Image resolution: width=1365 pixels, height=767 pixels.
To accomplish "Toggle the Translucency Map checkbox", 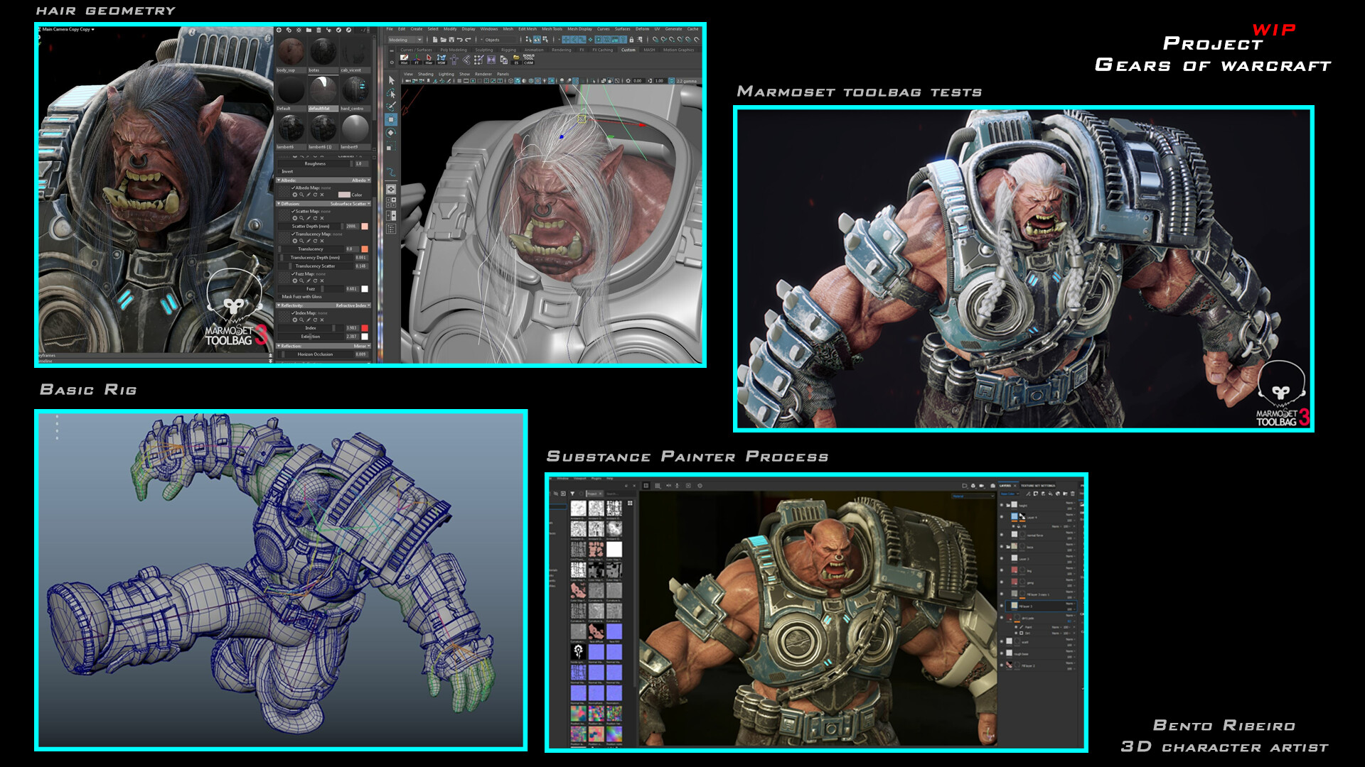I will [293, 234].
